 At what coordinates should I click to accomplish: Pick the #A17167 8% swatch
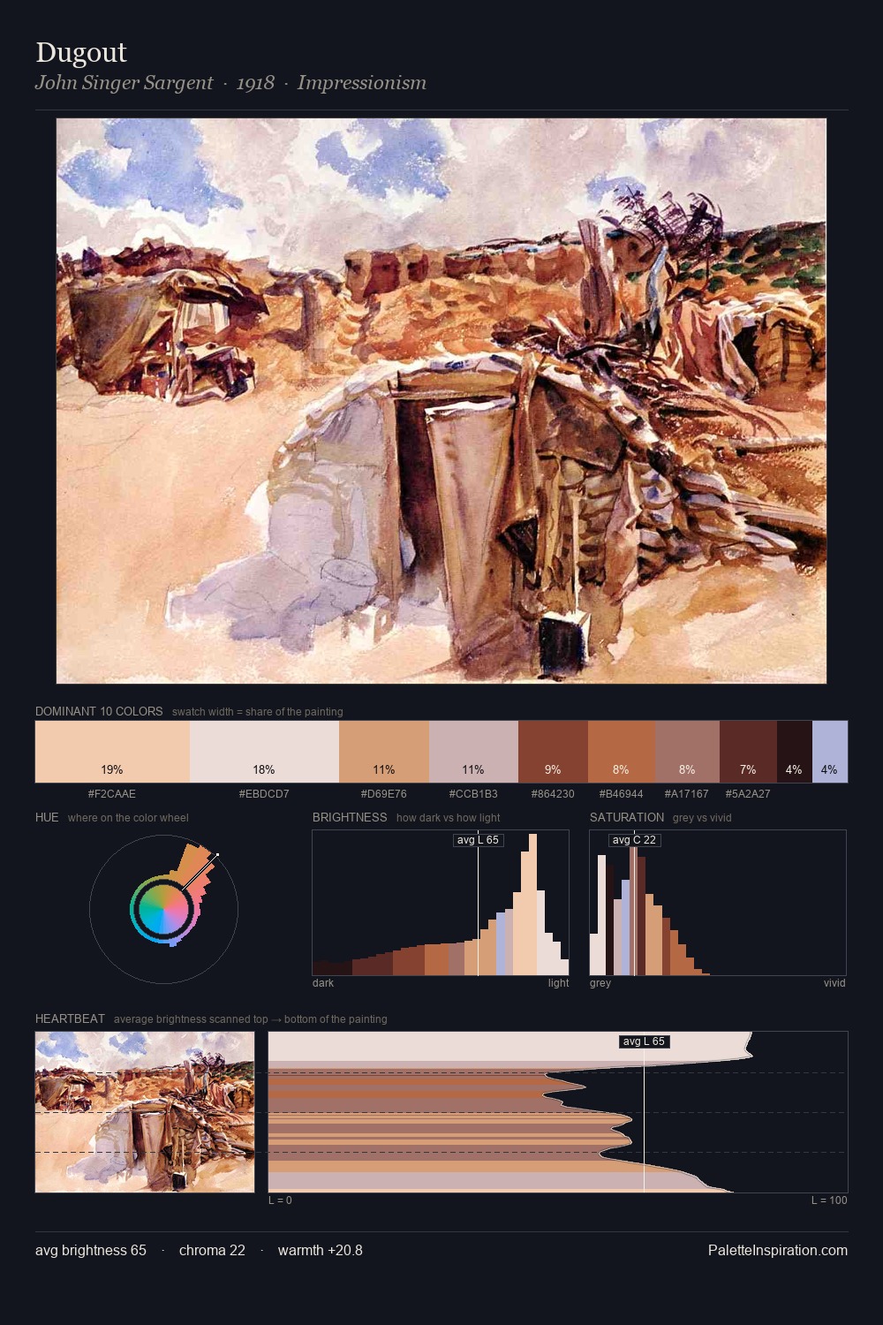(687, 752)
